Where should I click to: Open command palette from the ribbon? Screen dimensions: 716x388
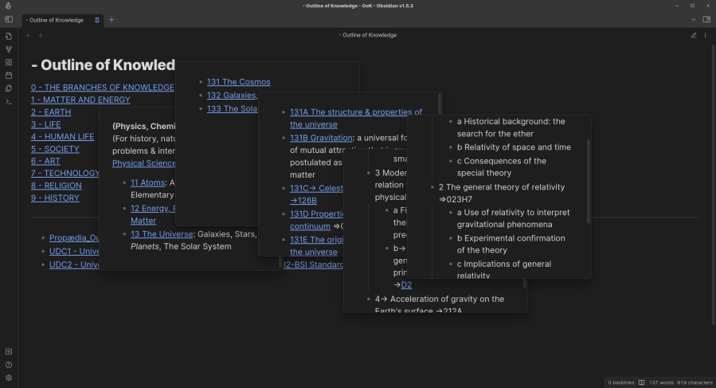click(9, 101)
